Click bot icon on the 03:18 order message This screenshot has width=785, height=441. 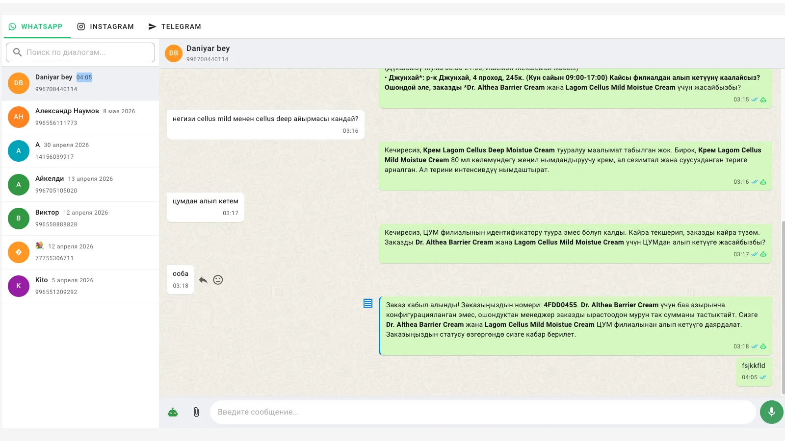[763, 346]
